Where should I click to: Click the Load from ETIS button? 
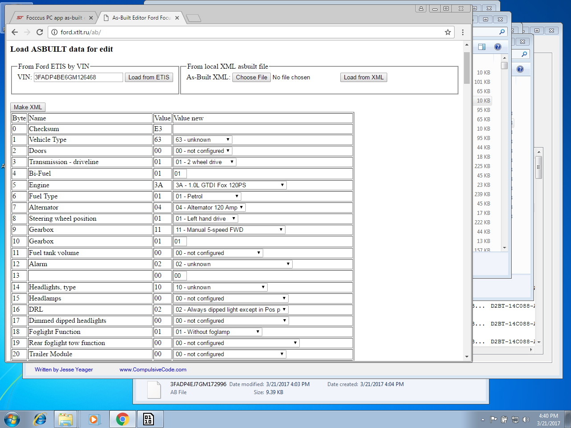pyautogui.click(x=149, y=78)
